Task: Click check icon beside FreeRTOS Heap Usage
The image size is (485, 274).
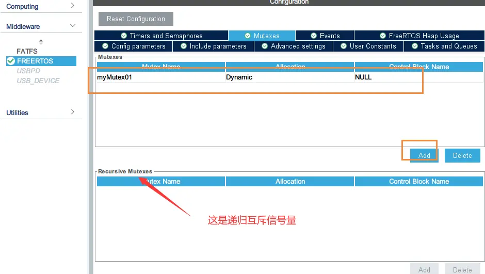Action: tap(383, 36)
